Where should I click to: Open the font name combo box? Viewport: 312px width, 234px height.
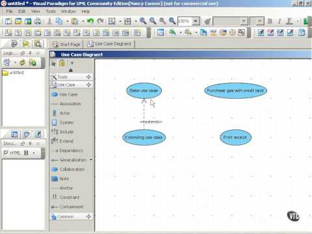tap(230, 21)
